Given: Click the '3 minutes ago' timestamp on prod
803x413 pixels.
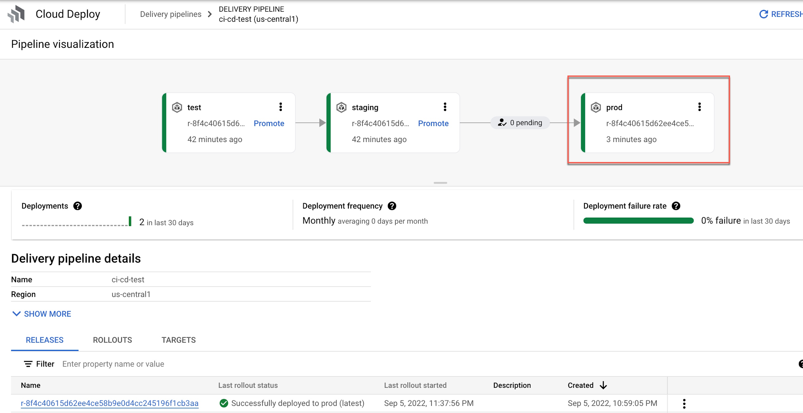Looking at the screenshot, I should 631,139.
